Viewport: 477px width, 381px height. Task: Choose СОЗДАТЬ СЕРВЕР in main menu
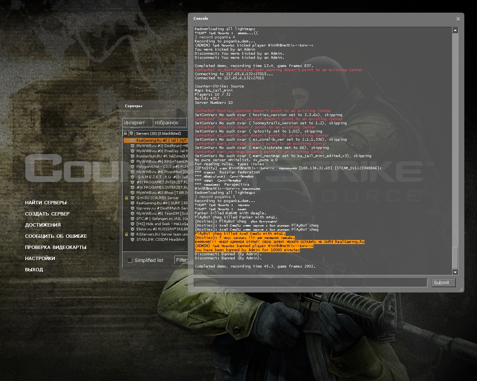coord(47,214)
